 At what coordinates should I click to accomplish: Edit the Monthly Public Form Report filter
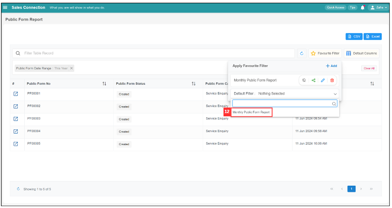(323, 81)
